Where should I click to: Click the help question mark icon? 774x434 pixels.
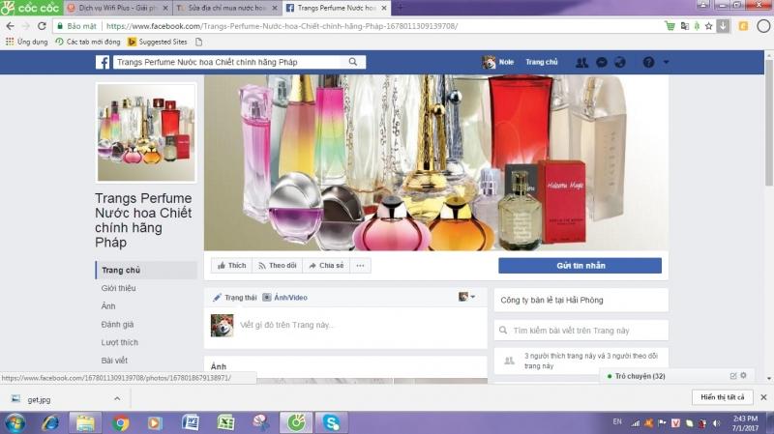(x=648, y=63)
